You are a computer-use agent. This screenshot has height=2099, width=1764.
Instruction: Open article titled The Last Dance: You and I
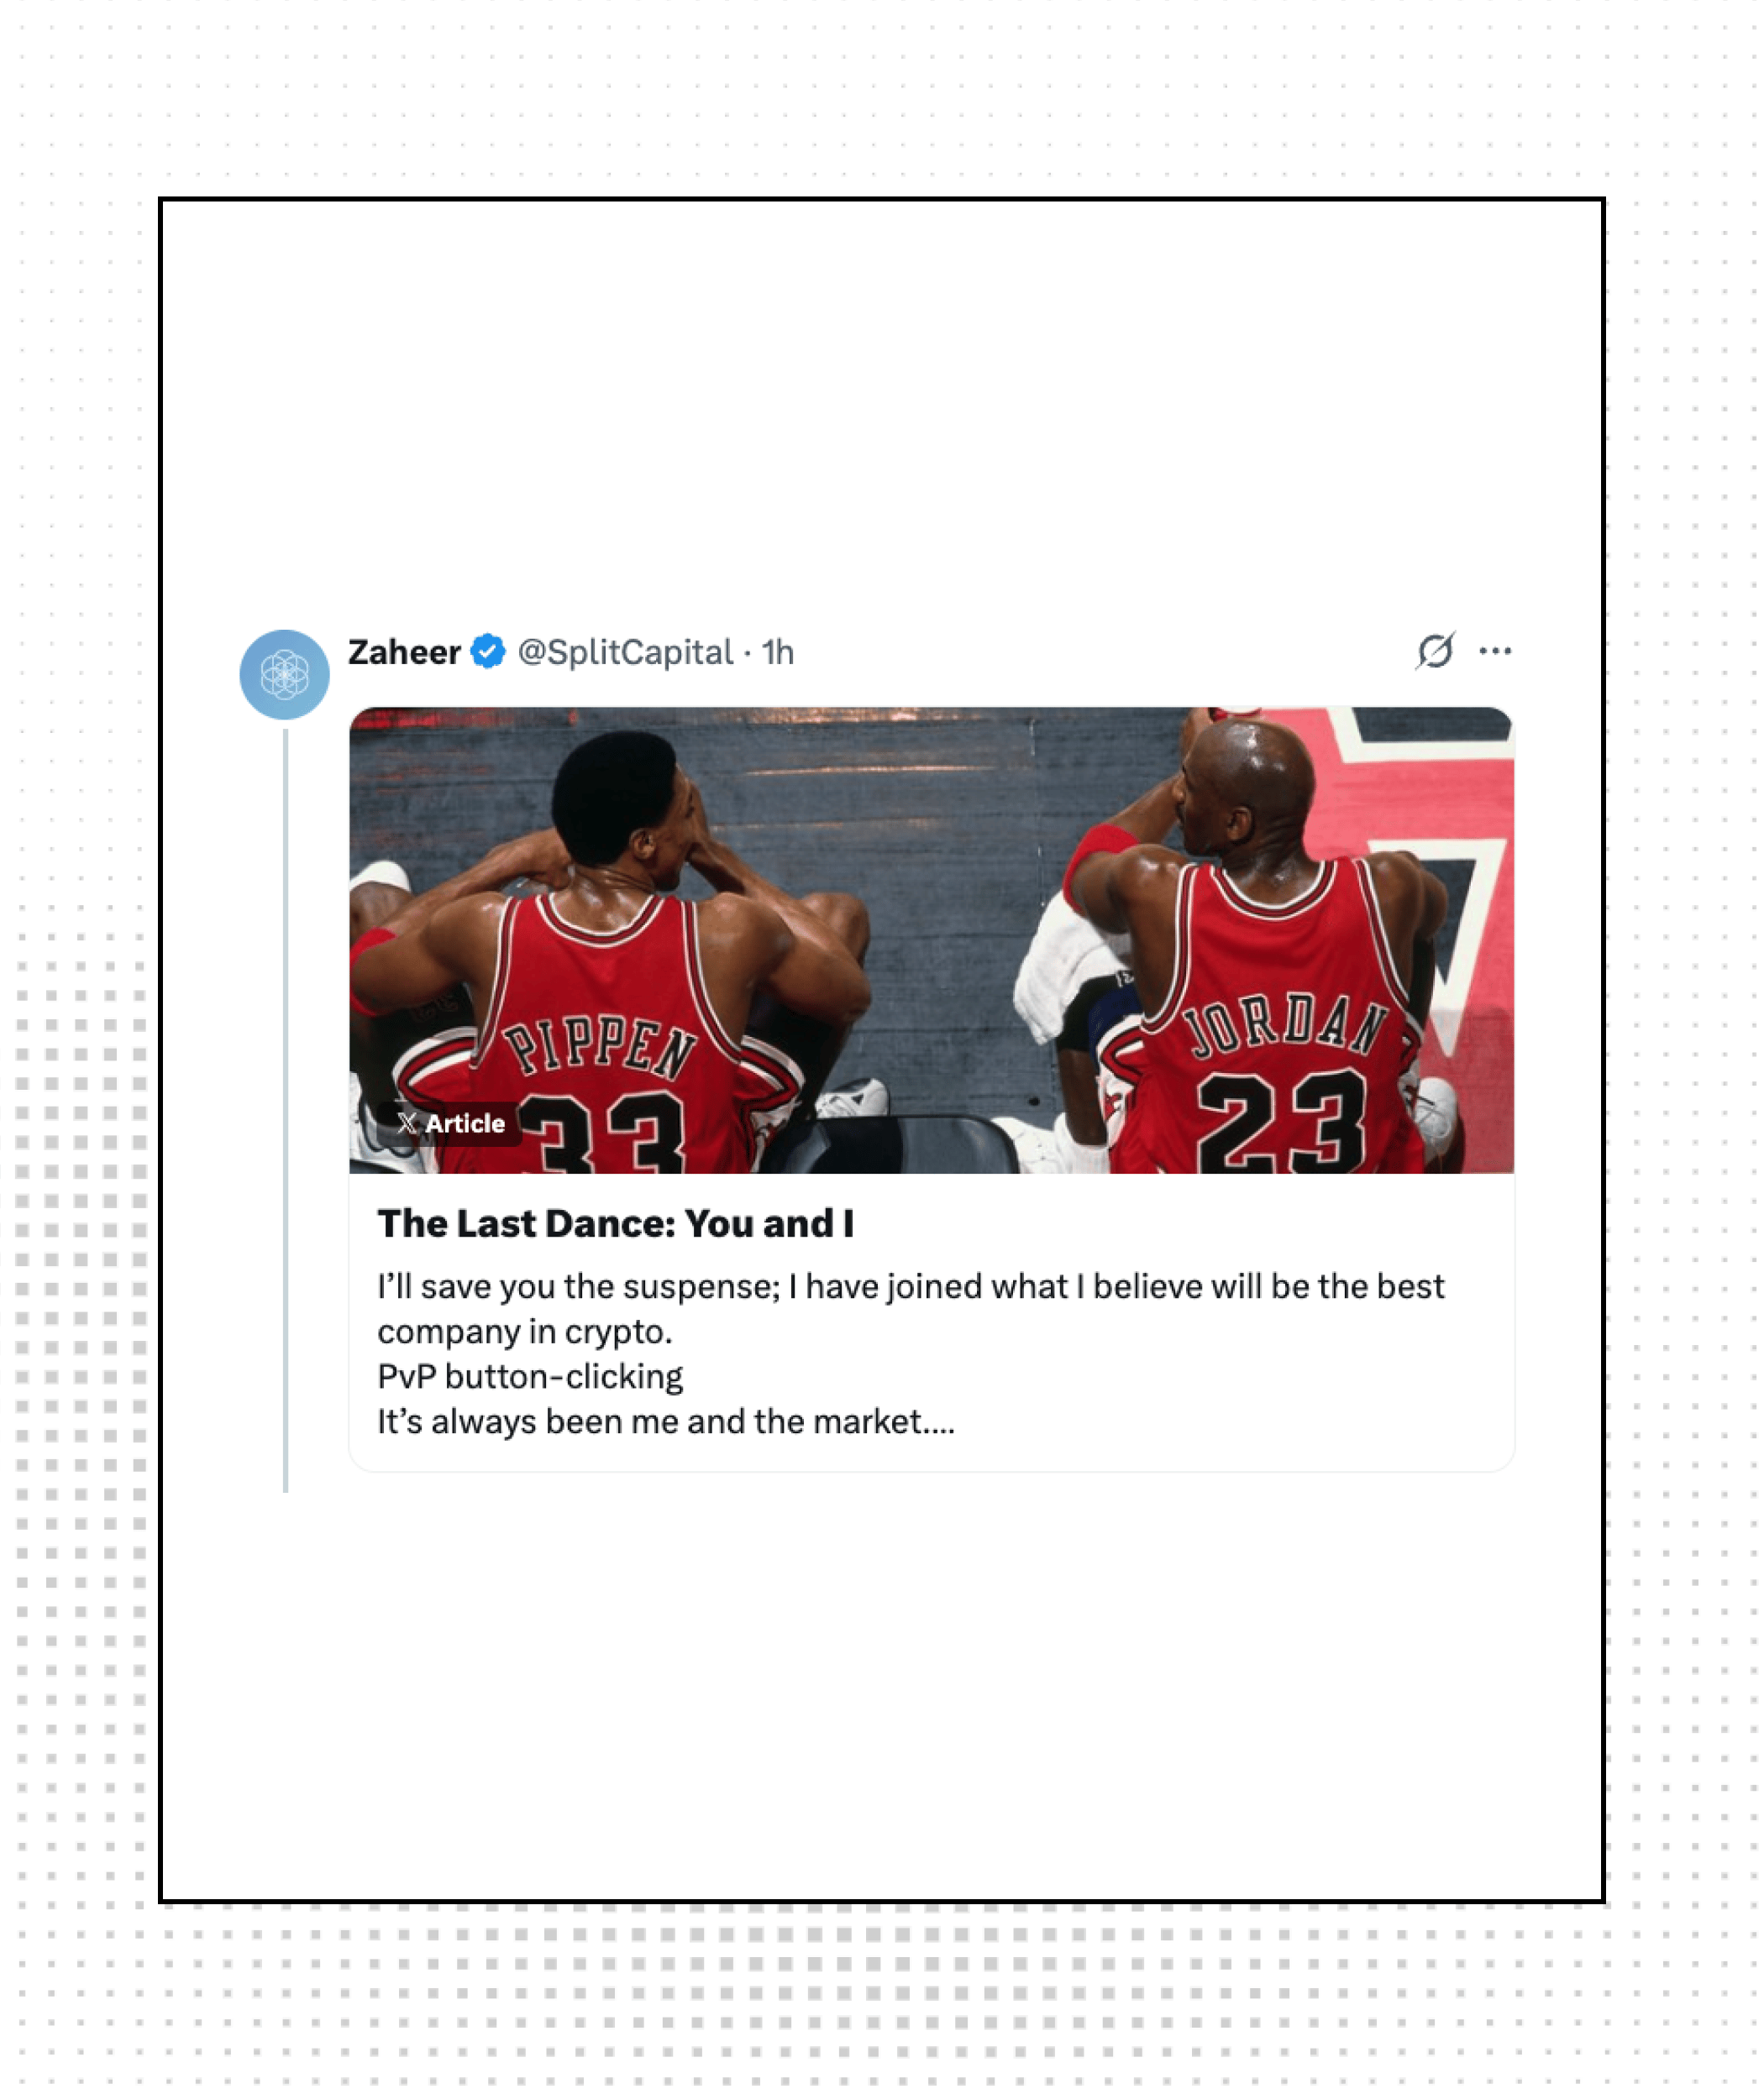point(616,1223)
